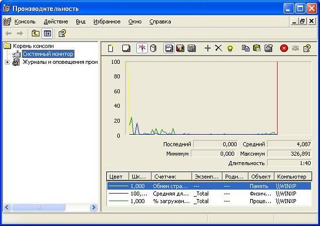Highlight counter with the lightbulb icon

pyautogui.click(x=230, y=49)
